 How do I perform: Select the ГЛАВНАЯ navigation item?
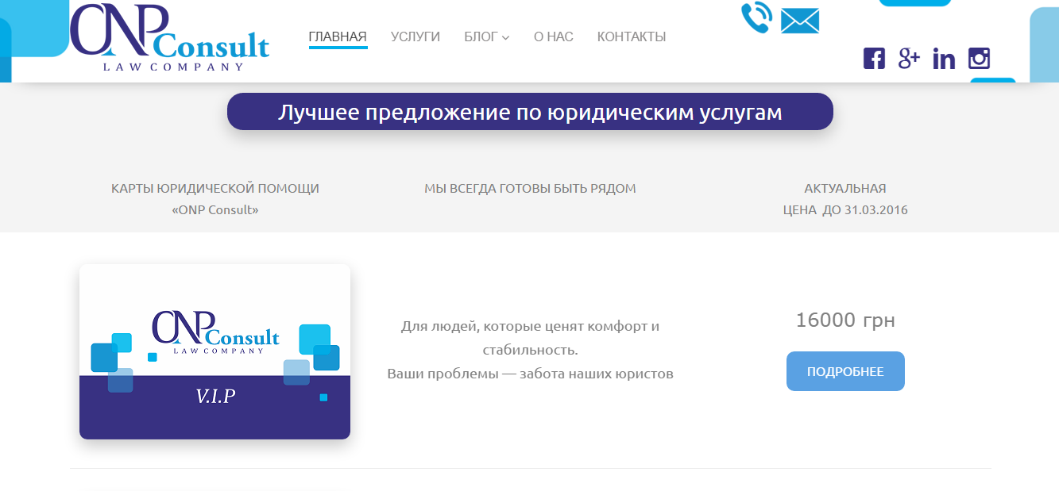point(338,36)
